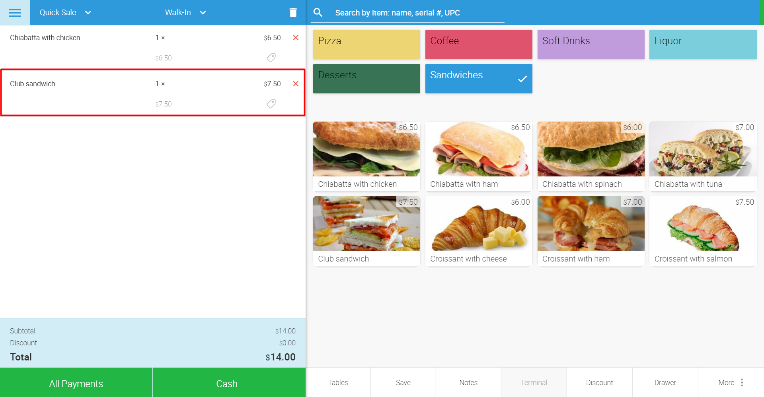Select the Pizza category
The image size is (764, 397).
tap(366, 45)
